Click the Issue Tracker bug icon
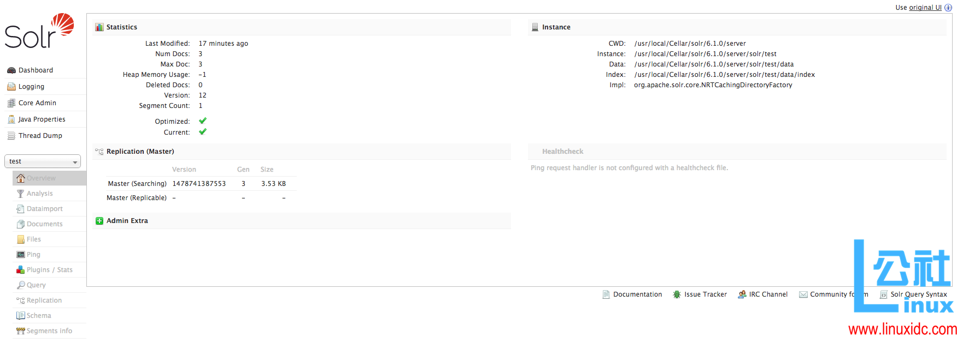 click(677, 294)
